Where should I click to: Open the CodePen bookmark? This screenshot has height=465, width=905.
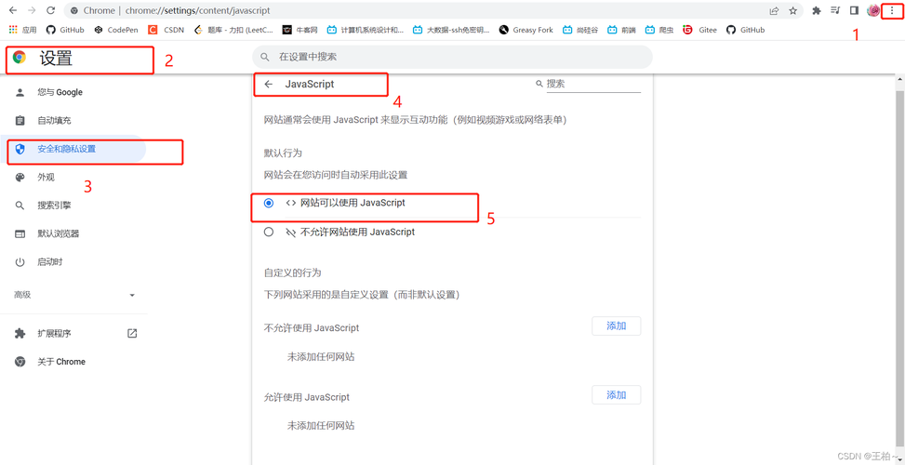pyautogui.click(x=116, y=30)
